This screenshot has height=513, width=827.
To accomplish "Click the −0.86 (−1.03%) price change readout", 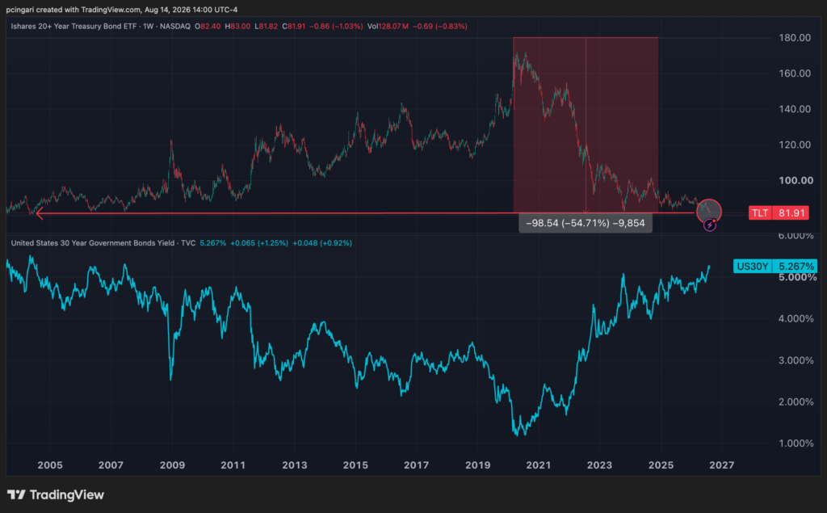I will [336, 26].
